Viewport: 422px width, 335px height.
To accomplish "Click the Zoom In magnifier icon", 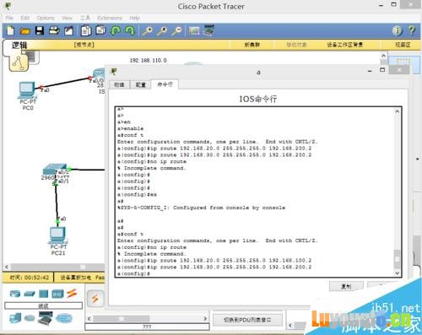I will click(x=147, y=30).
